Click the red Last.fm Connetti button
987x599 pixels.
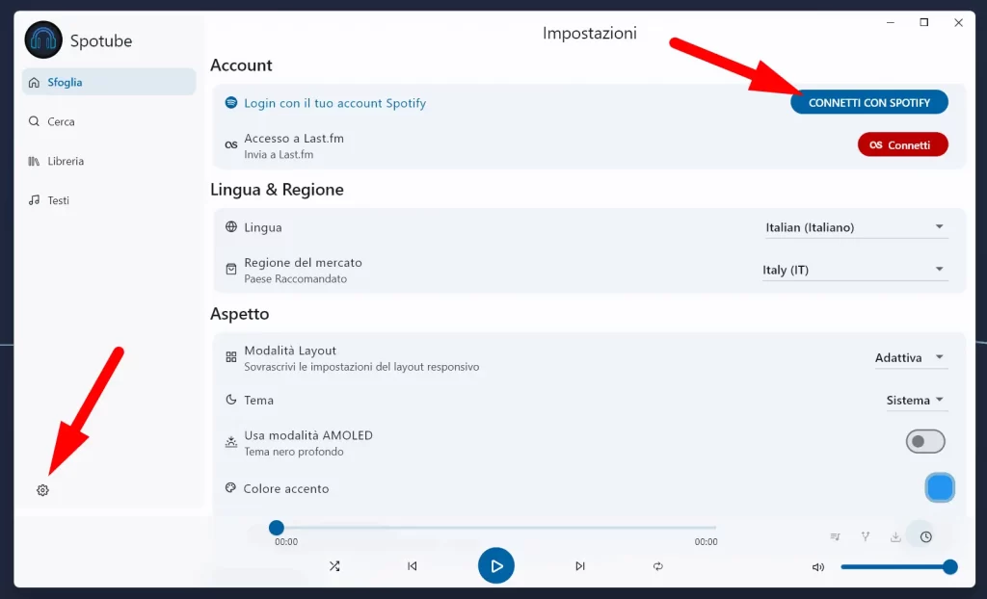[902, 144]
